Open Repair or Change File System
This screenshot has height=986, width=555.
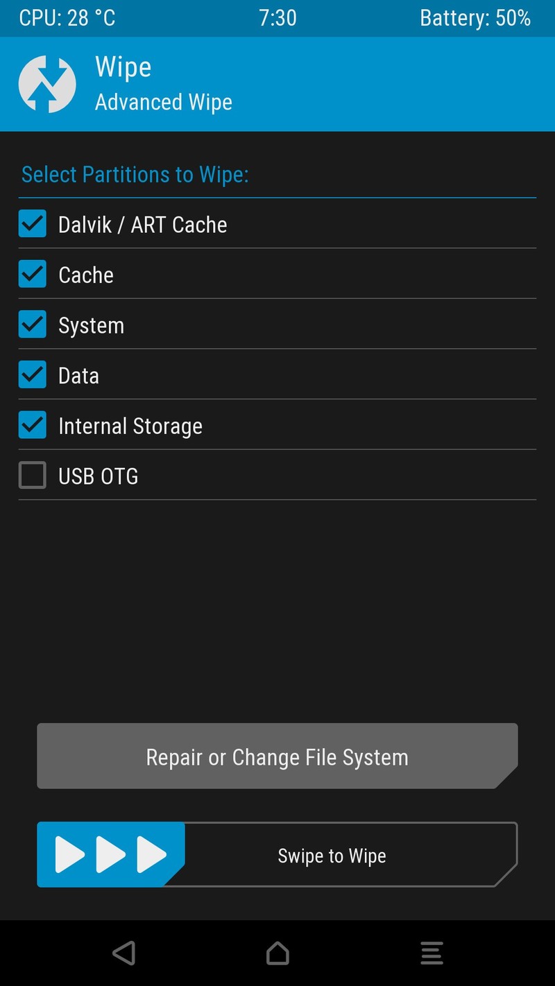click(277, 756)
